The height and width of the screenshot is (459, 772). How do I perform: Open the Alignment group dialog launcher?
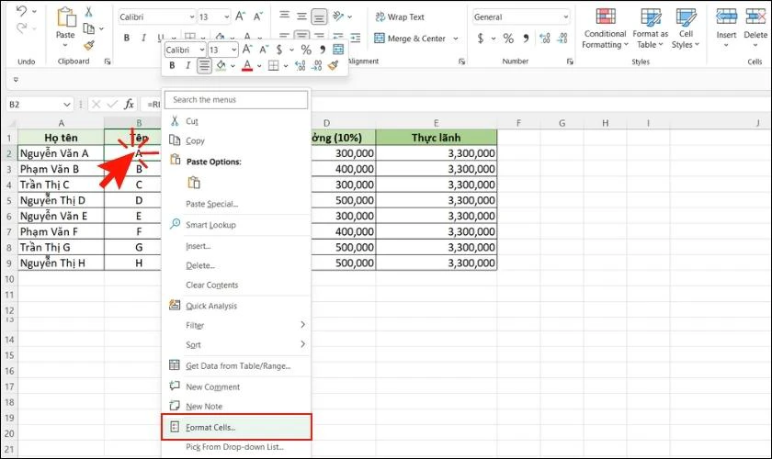pyautogui.click(x=461, y=62)
